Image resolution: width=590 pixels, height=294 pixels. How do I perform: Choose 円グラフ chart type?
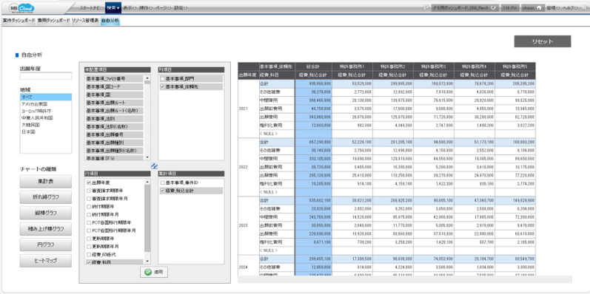(x=46, y=245)
